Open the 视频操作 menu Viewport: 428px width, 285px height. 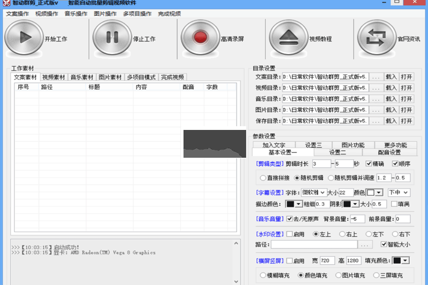point(47,13)
